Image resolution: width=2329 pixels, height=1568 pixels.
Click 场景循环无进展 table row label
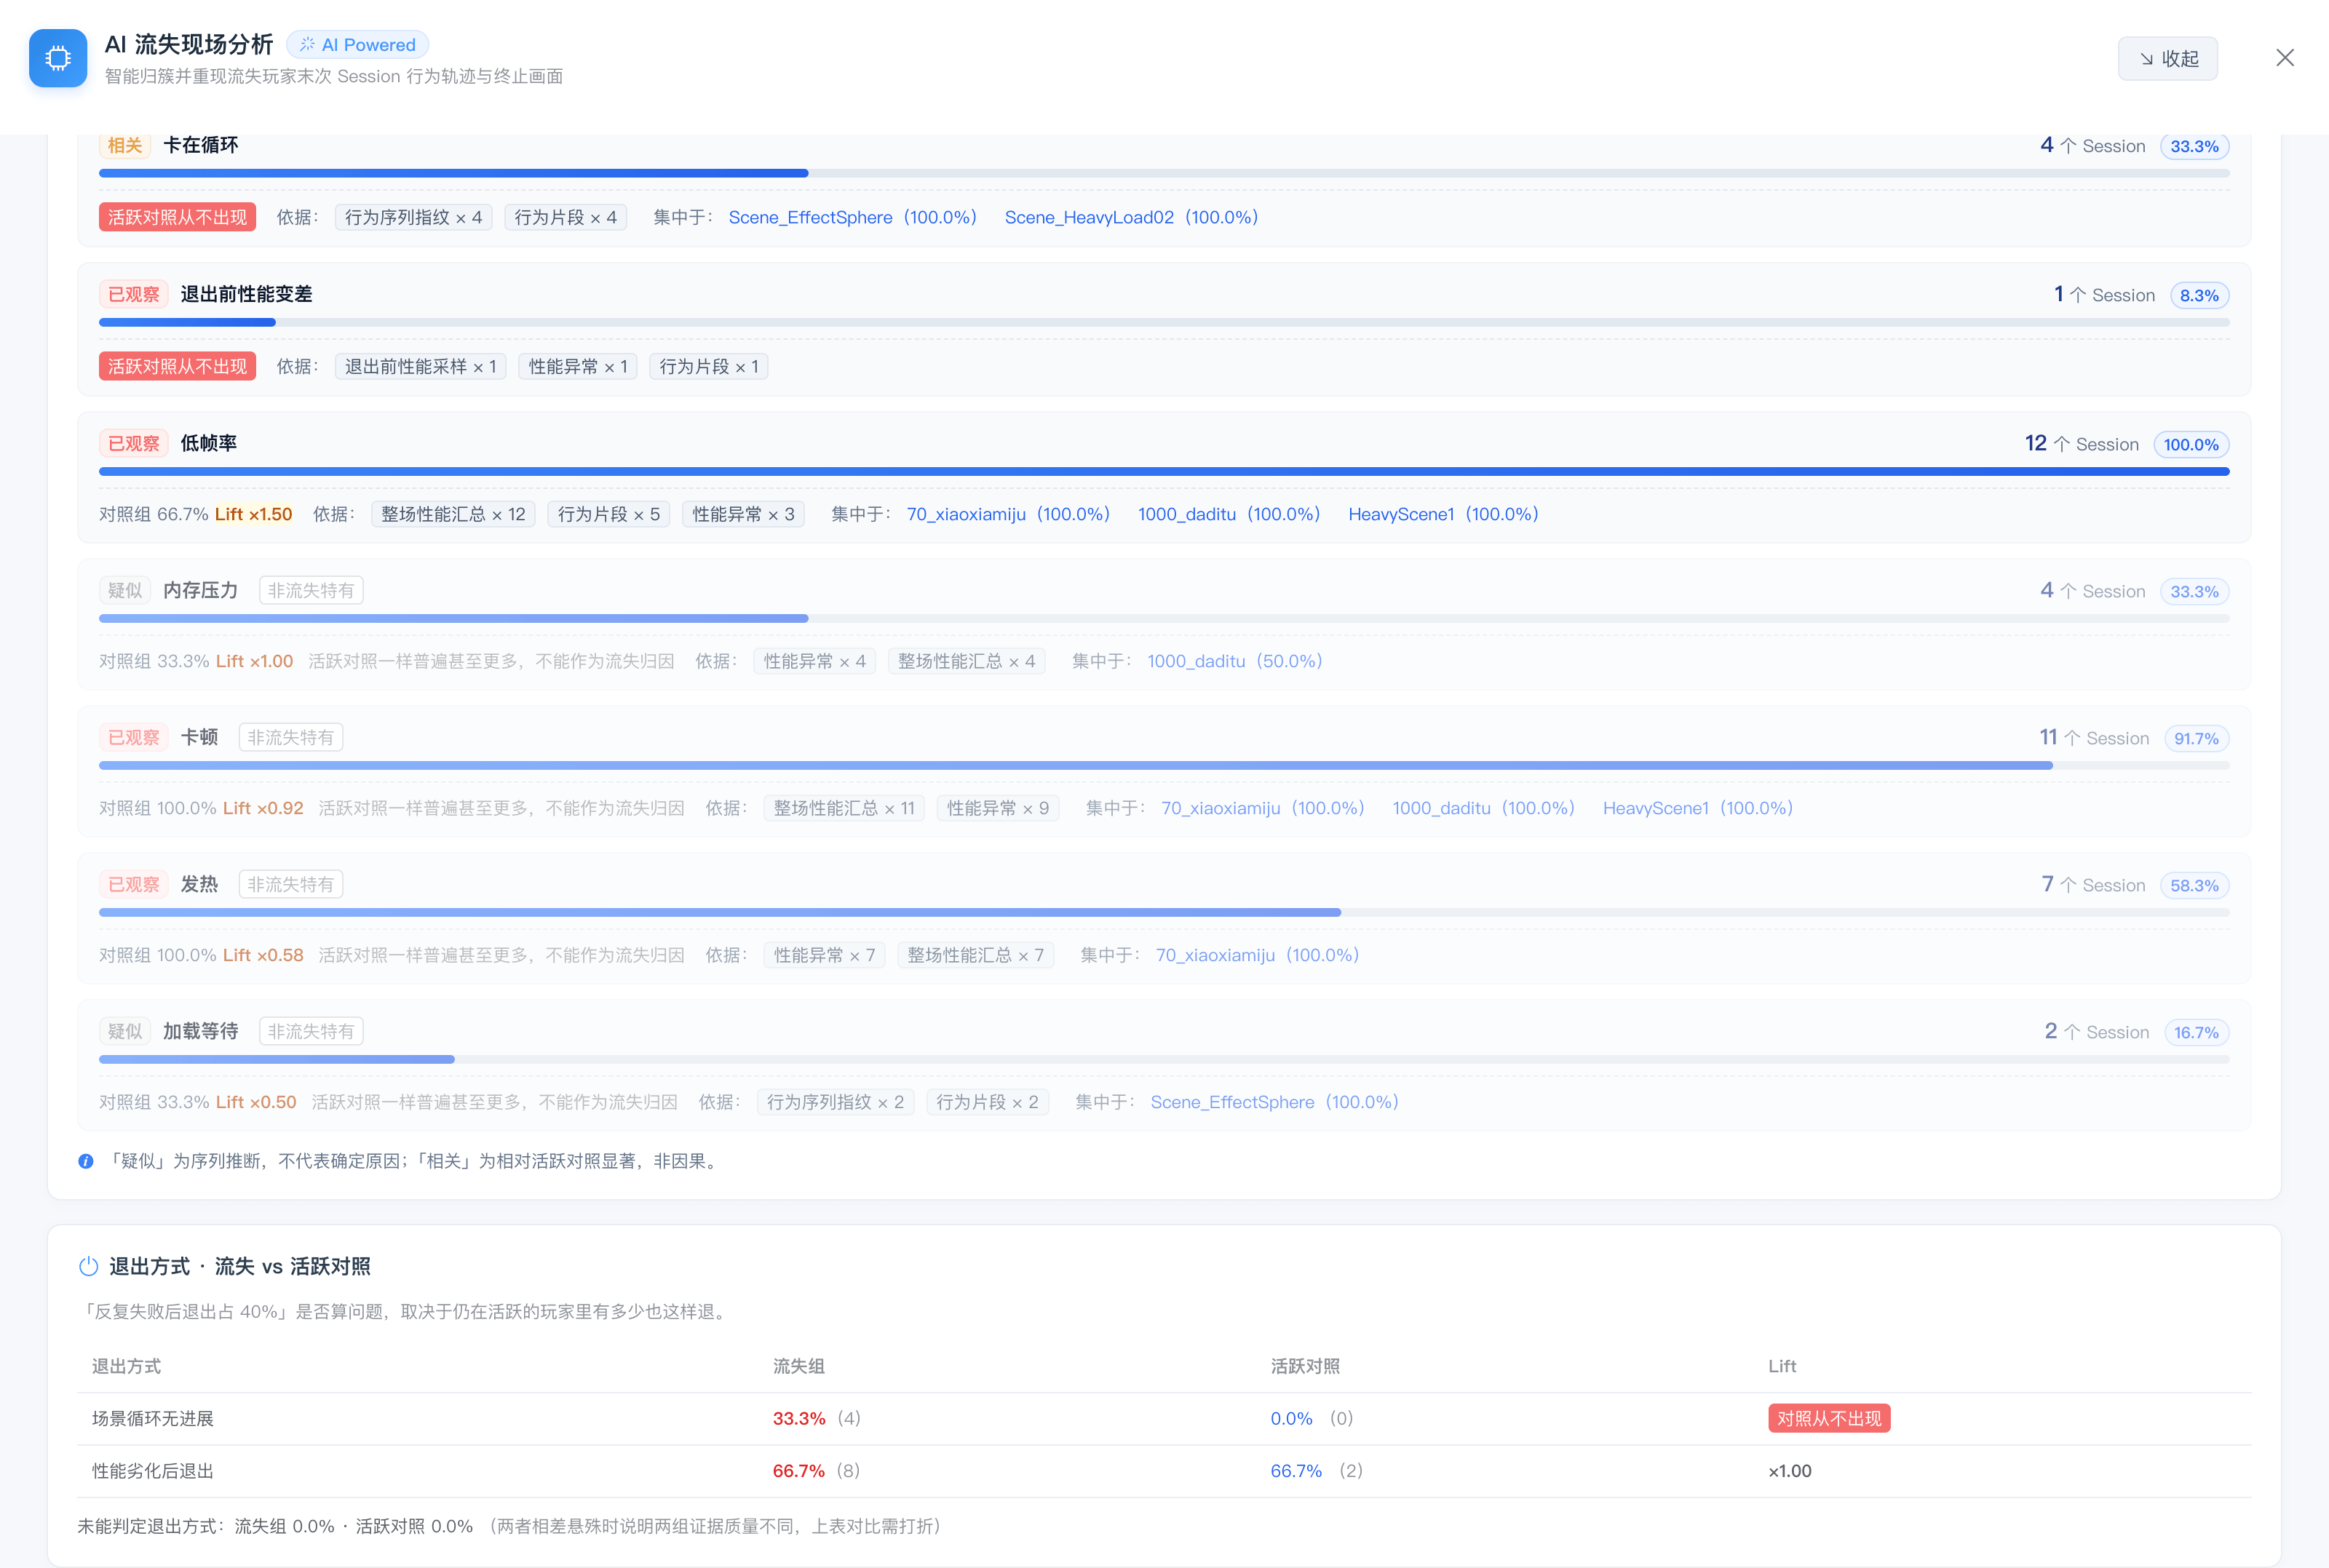coord(153,1418)
